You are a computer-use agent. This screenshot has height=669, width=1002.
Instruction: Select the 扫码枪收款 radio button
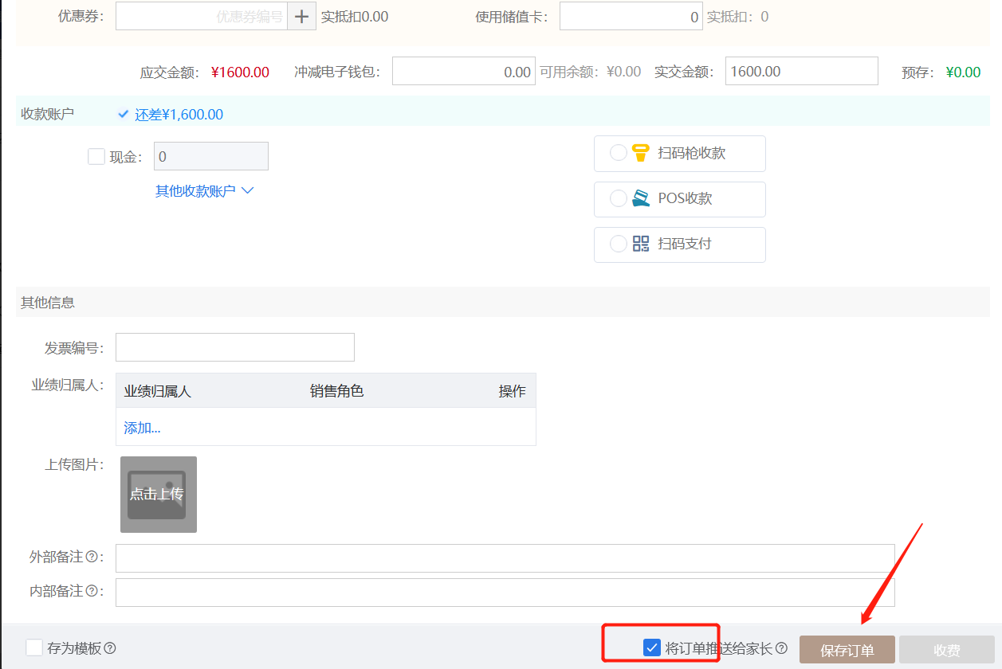pos(618,153)
